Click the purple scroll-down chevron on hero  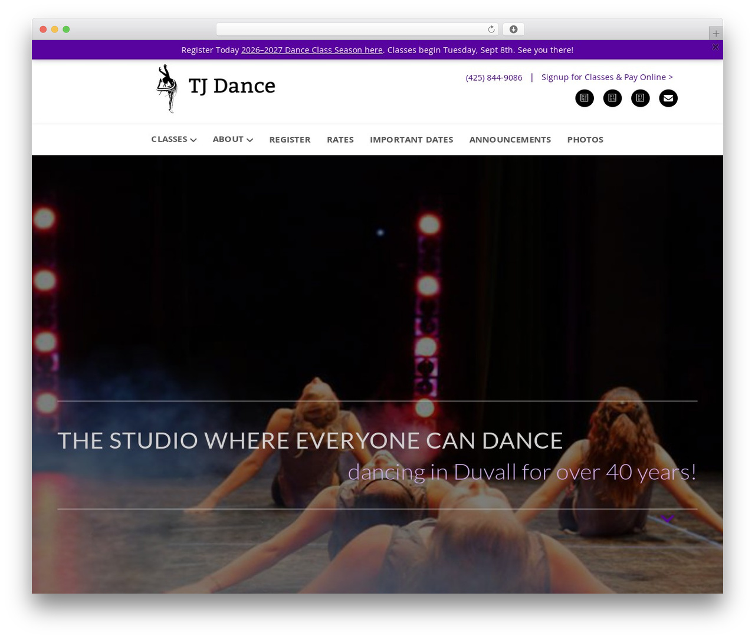click(667, 519)
